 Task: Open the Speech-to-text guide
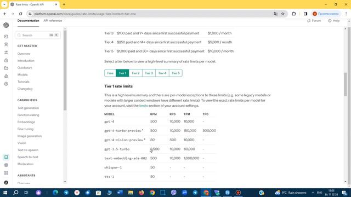pos(28,157)
